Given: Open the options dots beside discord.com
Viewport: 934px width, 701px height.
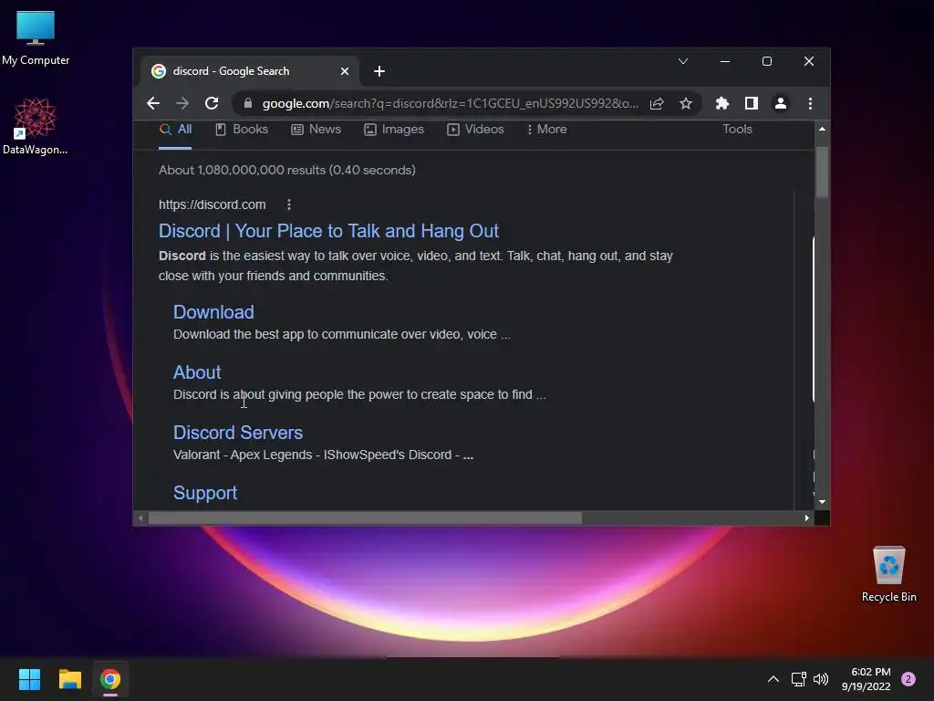Looking at the screenshot, I should click(289, 204).
